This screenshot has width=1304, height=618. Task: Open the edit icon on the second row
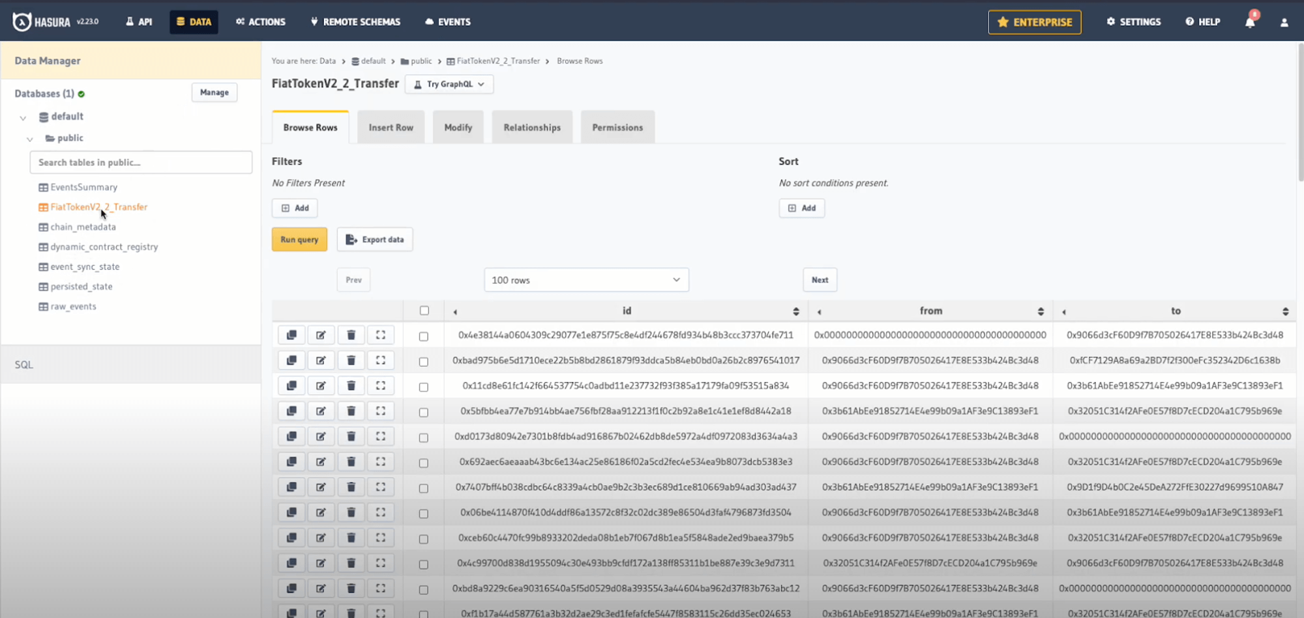[x=321, y=359]
